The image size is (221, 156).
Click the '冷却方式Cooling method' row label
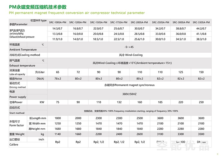pyautogui.click(x=25, y=55)
